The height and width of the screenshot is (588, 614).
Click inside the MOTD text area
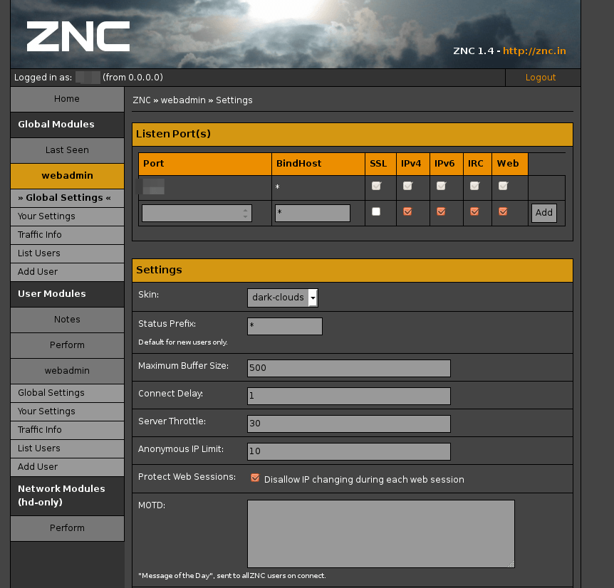coord(380,534)
